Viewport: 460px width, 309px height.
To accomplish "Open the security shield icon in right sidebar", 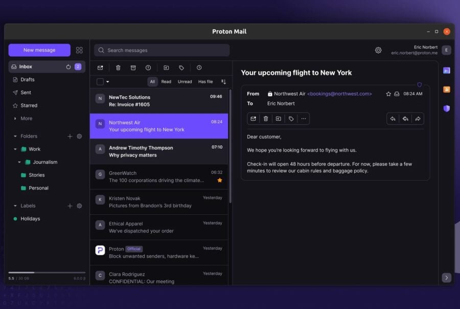I will 447,108.
